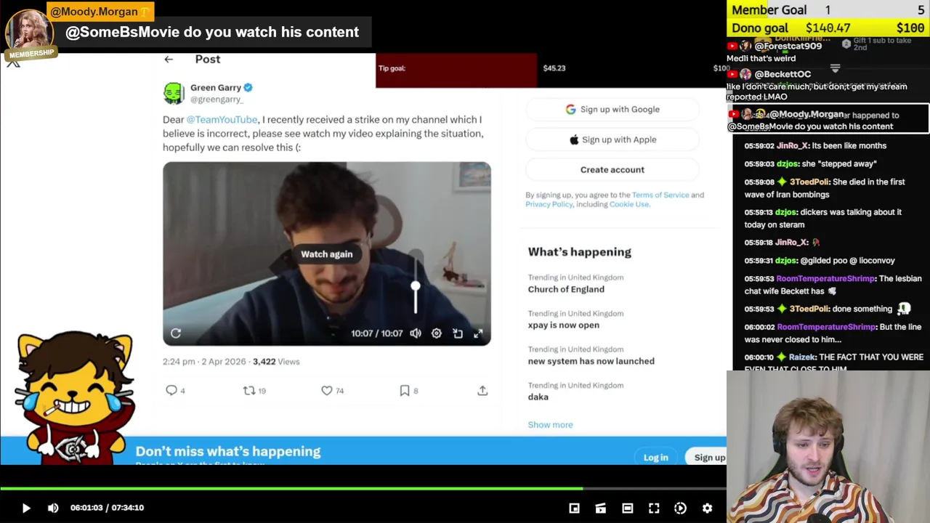Click the laughing cat mascot sticker
The height and width of the screenshot is (523, 930).
pyautogui.click(x=76, y=398)
